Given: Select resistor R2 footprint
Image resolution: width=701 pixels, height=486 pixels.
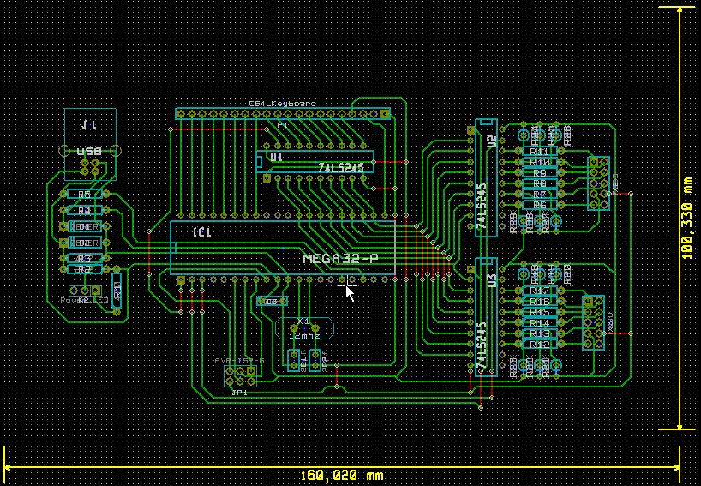Looking at the screenshot, I should coord(84,269).
